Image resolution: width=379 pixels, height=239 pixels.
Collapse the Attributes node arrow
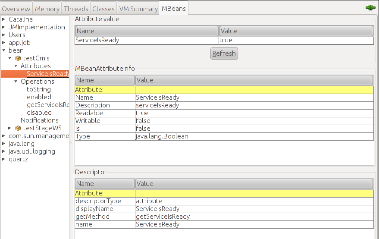16,66
